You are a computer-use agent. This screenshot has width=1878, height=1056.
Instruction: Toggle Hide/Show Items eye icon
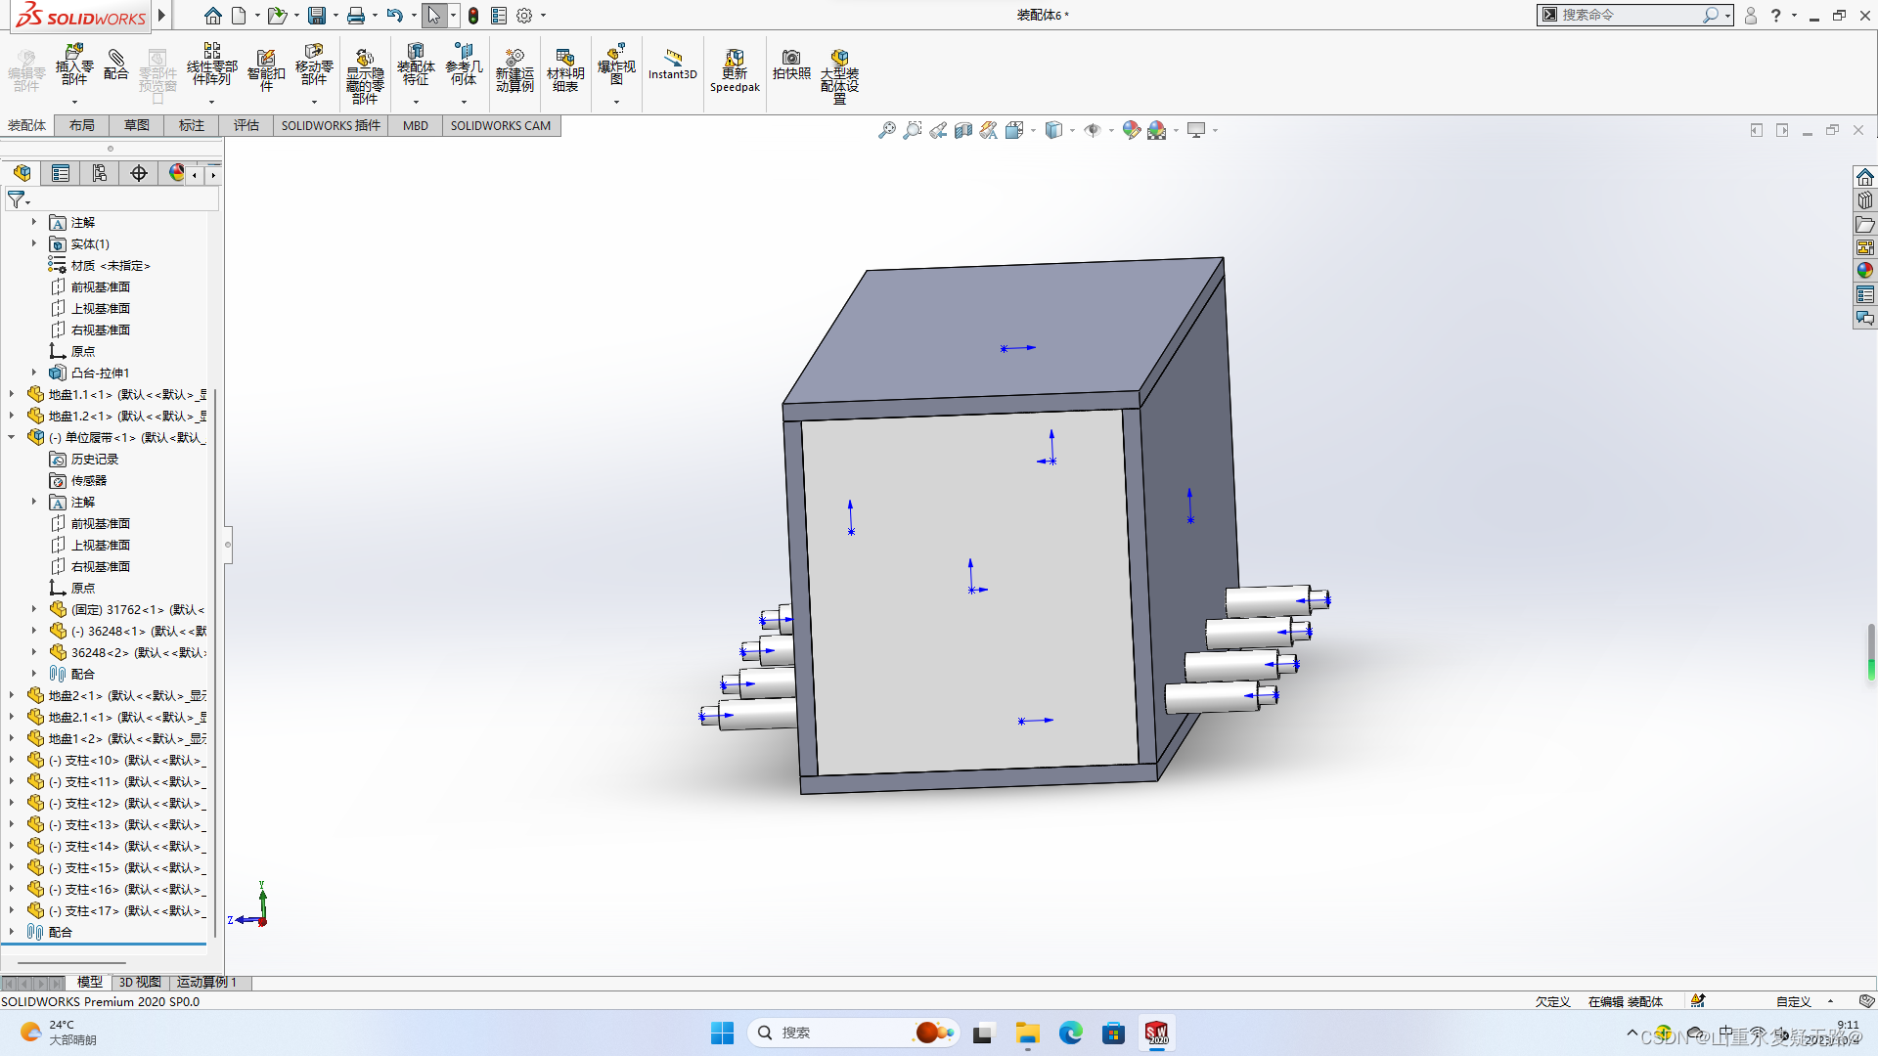tap(1094, 129)
